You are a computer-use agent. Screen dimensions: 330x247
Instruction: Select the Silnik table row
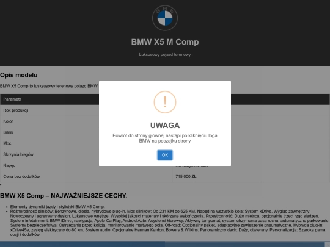coord(165,132)
